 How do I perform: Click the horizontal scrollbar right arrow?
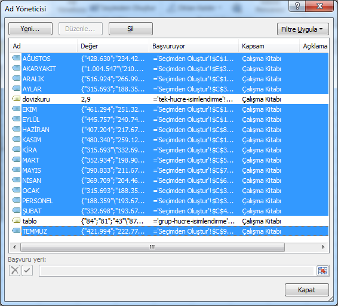(x=323, y=247)
